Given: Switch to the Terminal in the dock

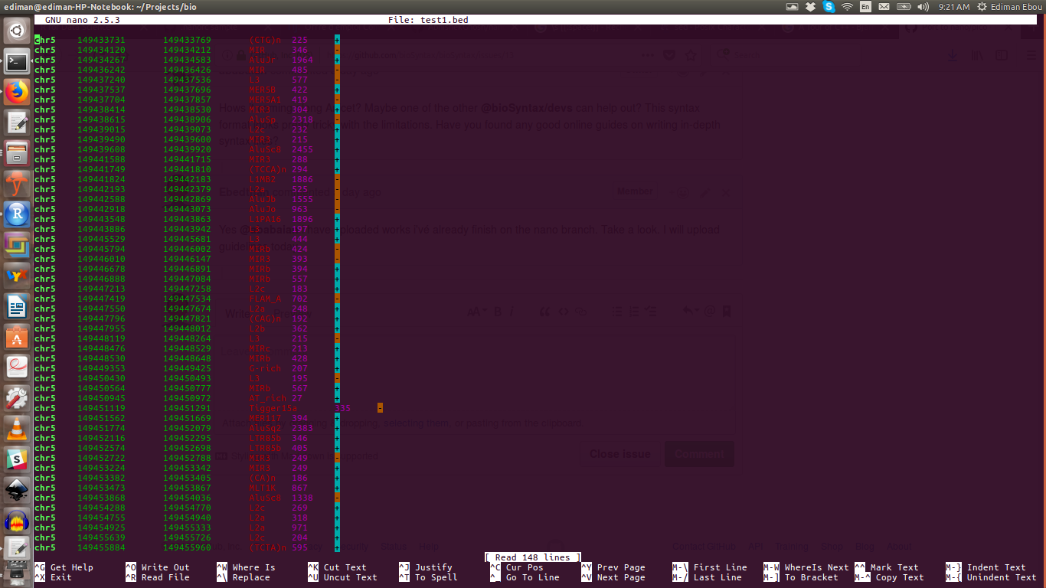Looking at the screenshot, I should 17,62.
